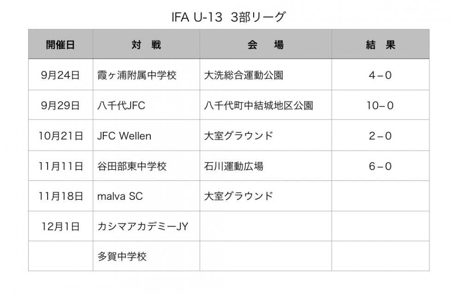
Task: Select the 八千代町中結城地区公園 venue cell
Action: 266,105
